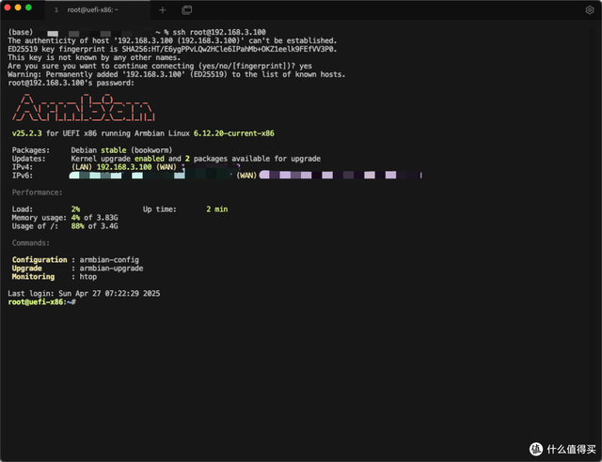
Task: Click the '6.12.20-current-x86' kernel text
Action: 234,133
